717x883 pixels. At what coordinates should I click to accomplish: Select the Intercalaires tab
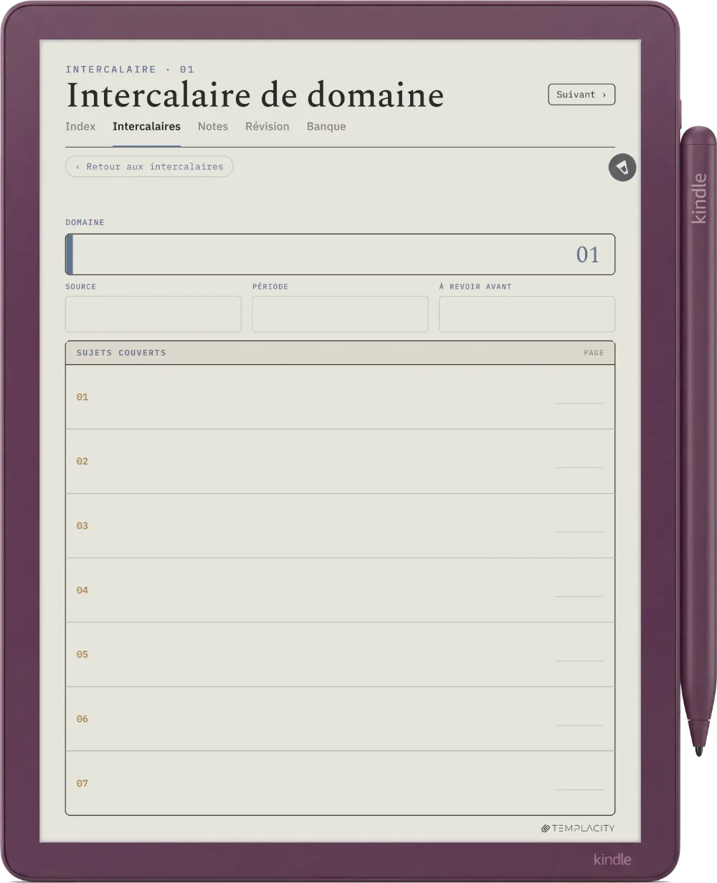pyautogui.click(x=146, y=126)
